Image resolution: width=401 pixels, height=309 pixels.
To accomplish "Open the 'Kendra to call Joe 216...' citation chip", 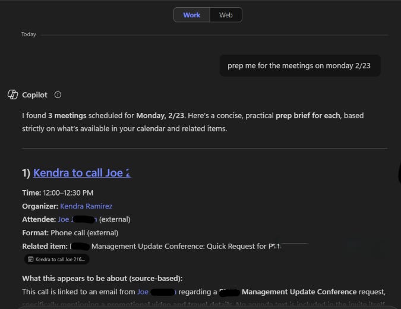I will tap(57, 259).
